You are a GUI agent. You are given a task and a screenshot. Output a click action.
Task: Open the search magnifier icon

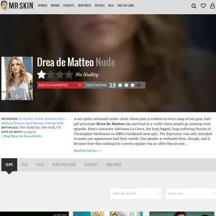[x=194, y=6]
